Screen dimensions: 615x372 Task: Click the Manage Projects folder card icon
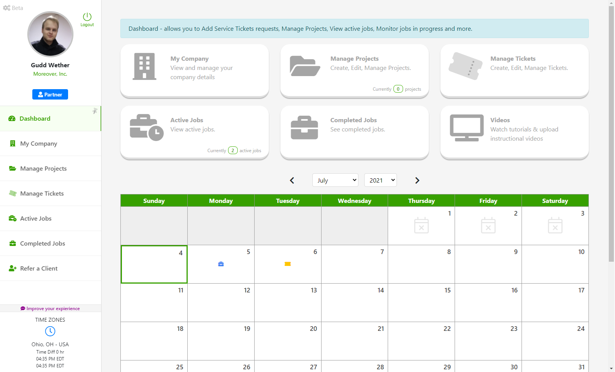(305, 66)
